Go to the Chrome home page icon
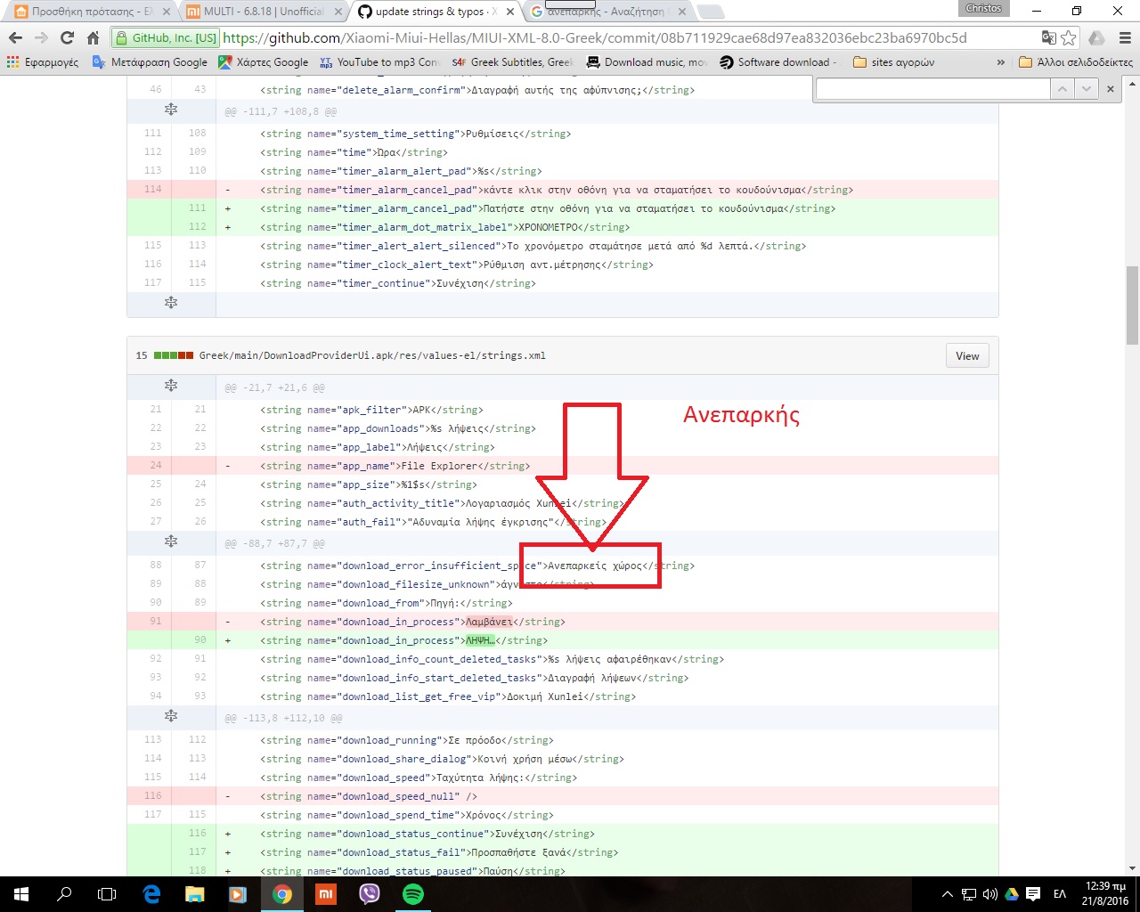Screen dimensions: 1140x912 pyautogui.click(x=93, y=37)
